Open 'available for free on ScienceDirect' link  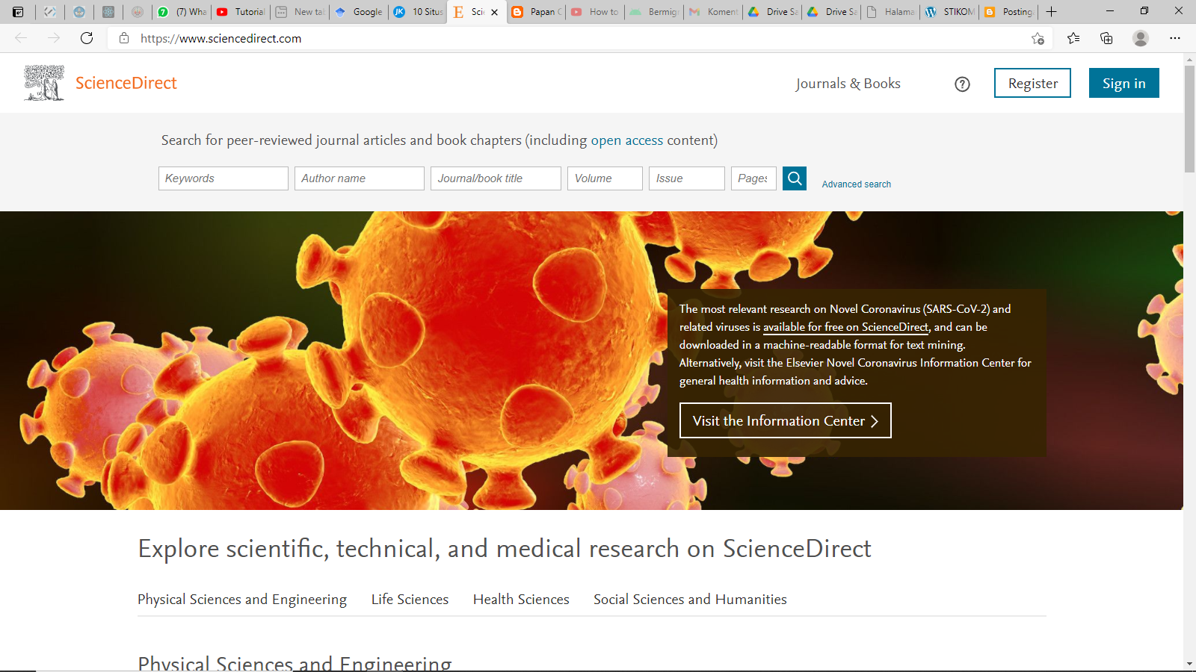pyautogui.click(x=845, y=327)
